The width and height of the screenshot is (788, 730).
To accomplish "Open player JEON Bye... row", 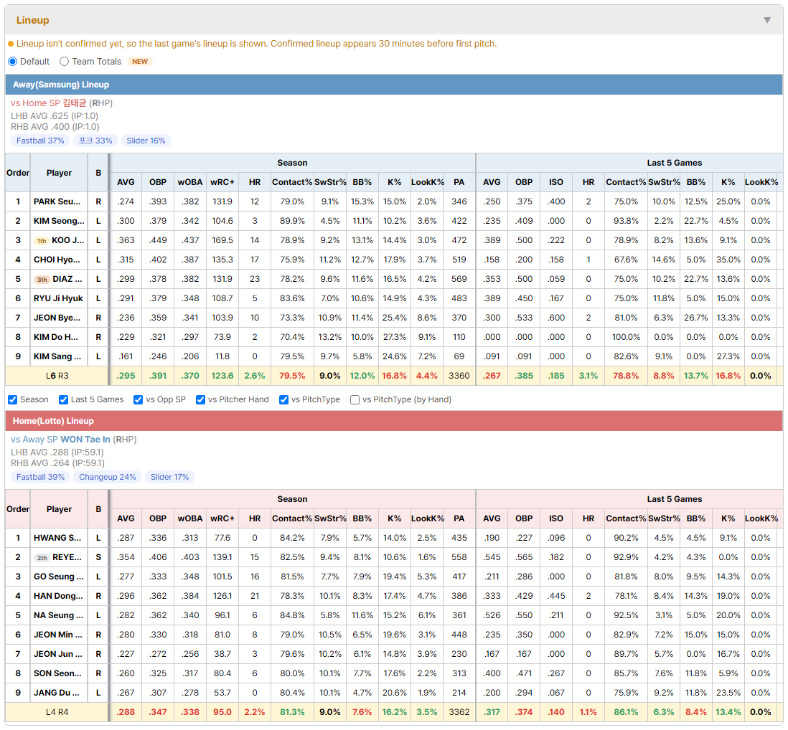I will [57, 318].
